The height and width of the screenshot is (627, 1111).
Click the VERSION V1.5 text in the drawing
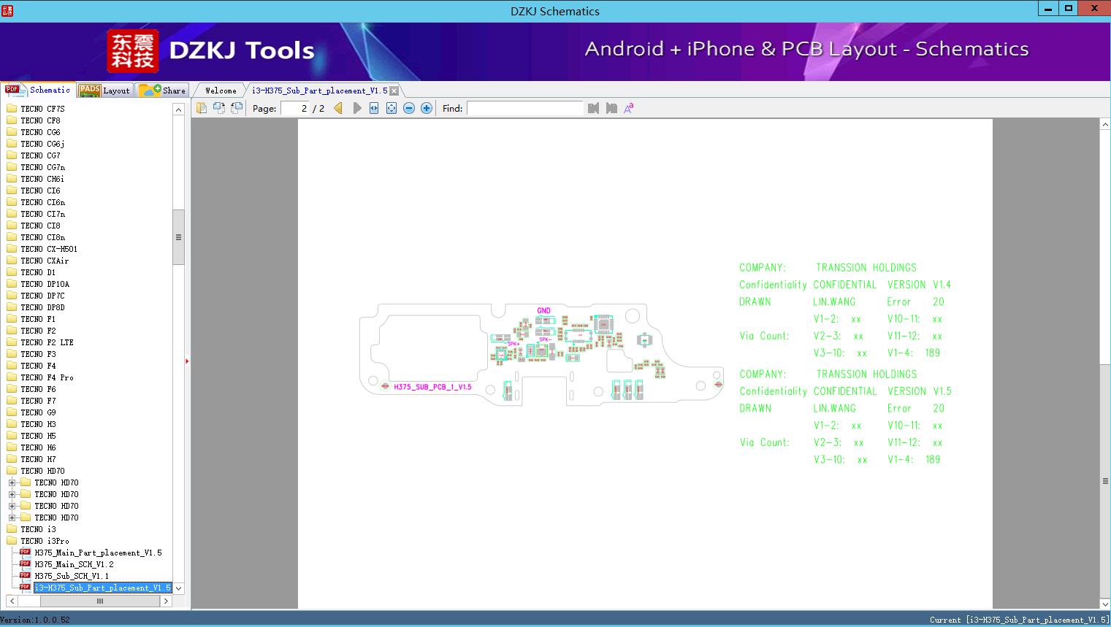[919, 391]
